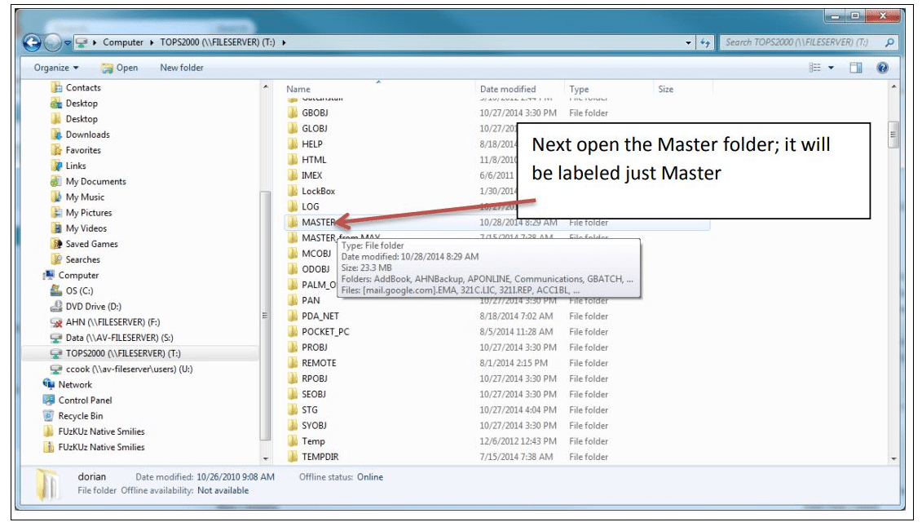The width and height of the screenshot is (922, 531).
Task: Expand the views options dropdown arrow
Action: click(831, 68)
